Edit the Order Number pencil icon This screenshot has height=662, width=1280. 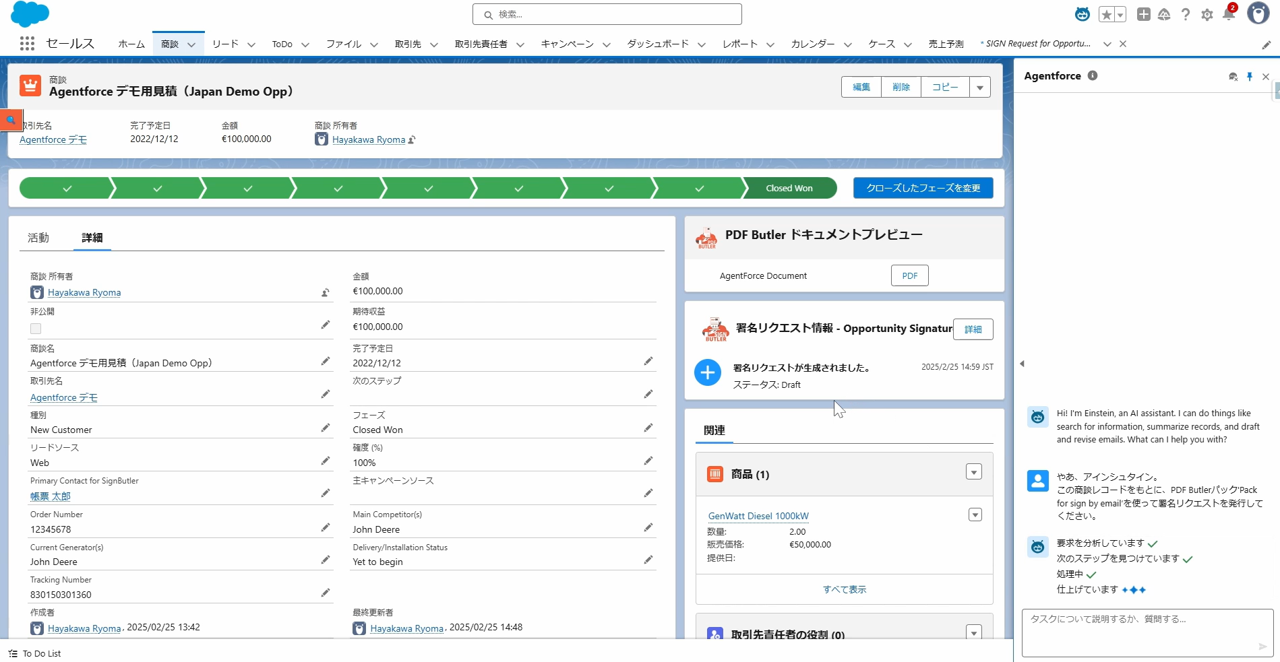click(326, 527)
